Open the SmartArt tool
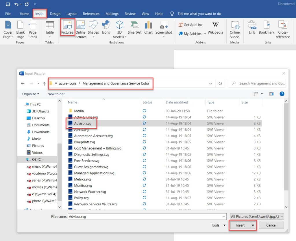 [x=134, y=27]
